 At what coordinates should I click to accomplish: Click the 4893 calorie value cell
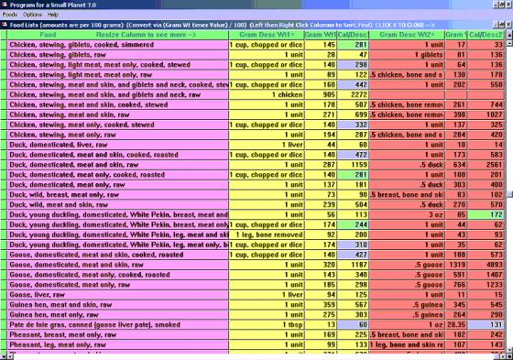pos(486,265)
